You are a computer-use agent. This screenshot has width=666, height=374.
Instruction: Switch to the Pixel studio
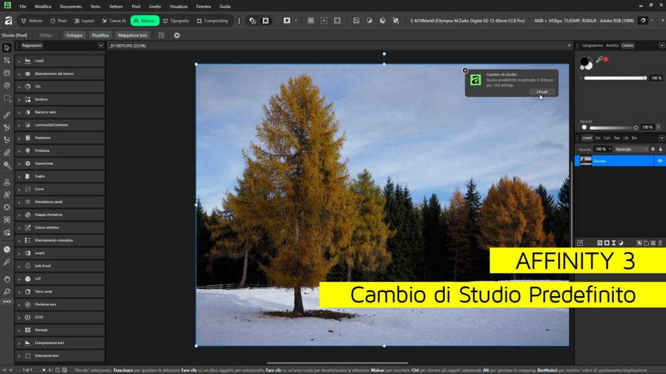(59, 21)
